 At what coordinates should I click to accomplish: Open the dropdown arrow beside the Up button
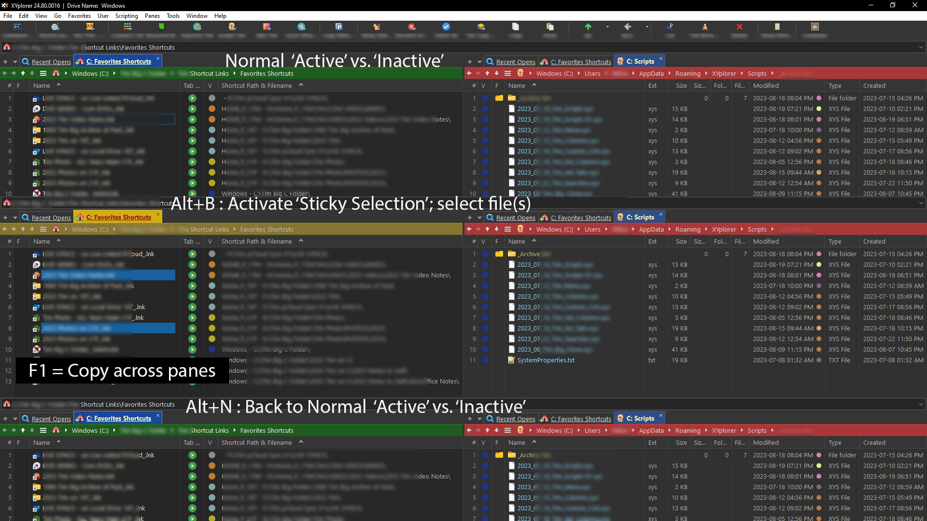(x=607, y=27)
